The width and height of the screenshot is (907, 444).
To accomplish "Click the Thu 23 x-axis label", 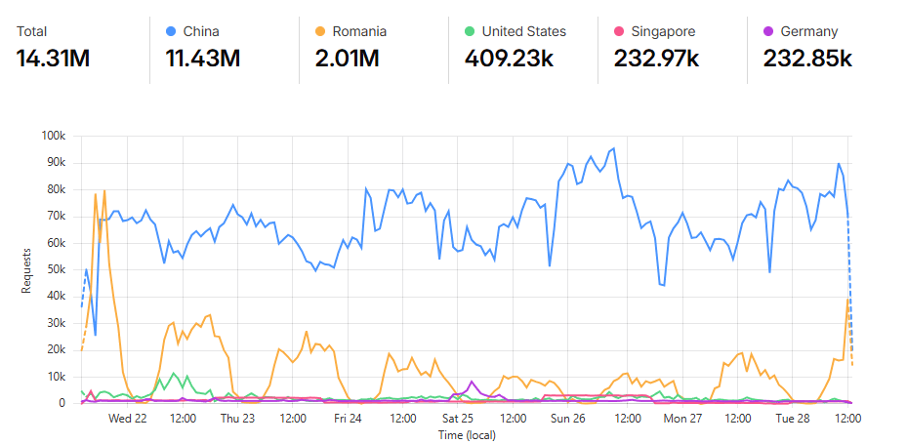I will [237, 418].
